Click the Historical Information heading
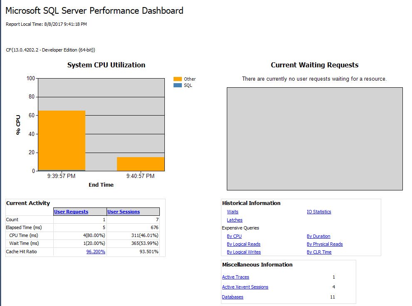Image resolution: width=412 pixels, height=306 pixels. click(x=251, y=203)
